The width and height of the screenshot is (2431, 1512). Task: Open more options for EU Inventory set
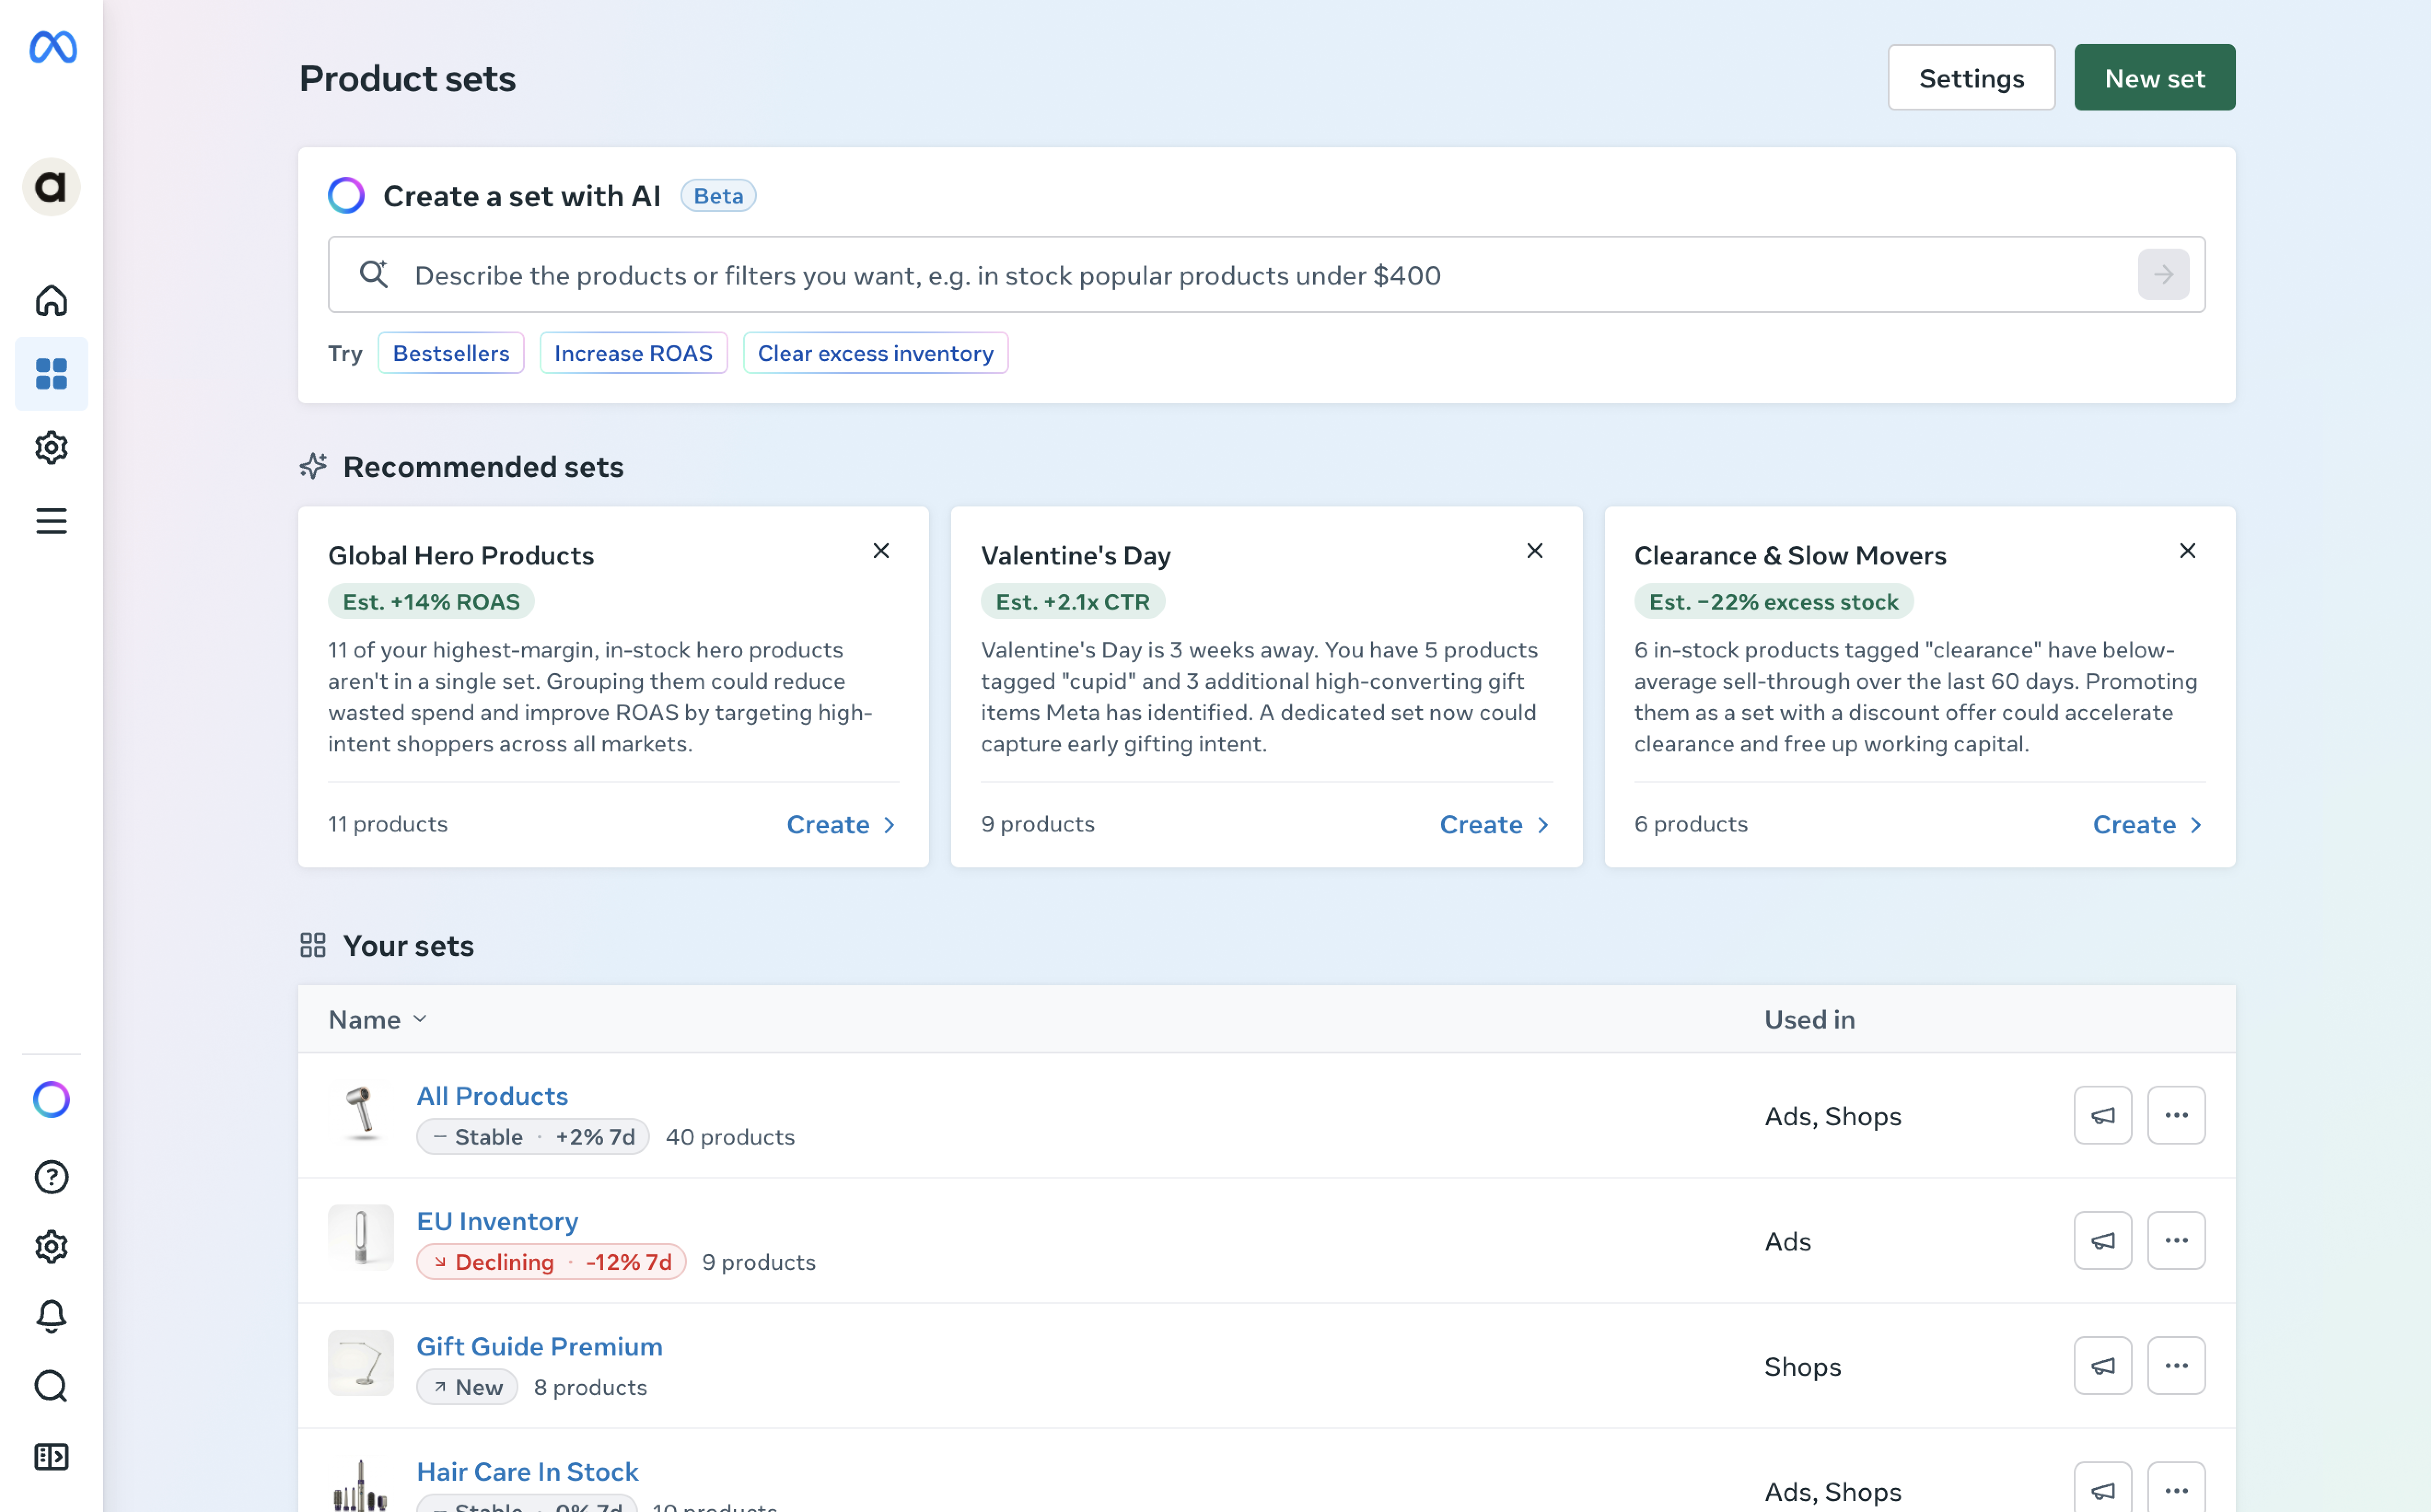[x=2176, y=1240]
